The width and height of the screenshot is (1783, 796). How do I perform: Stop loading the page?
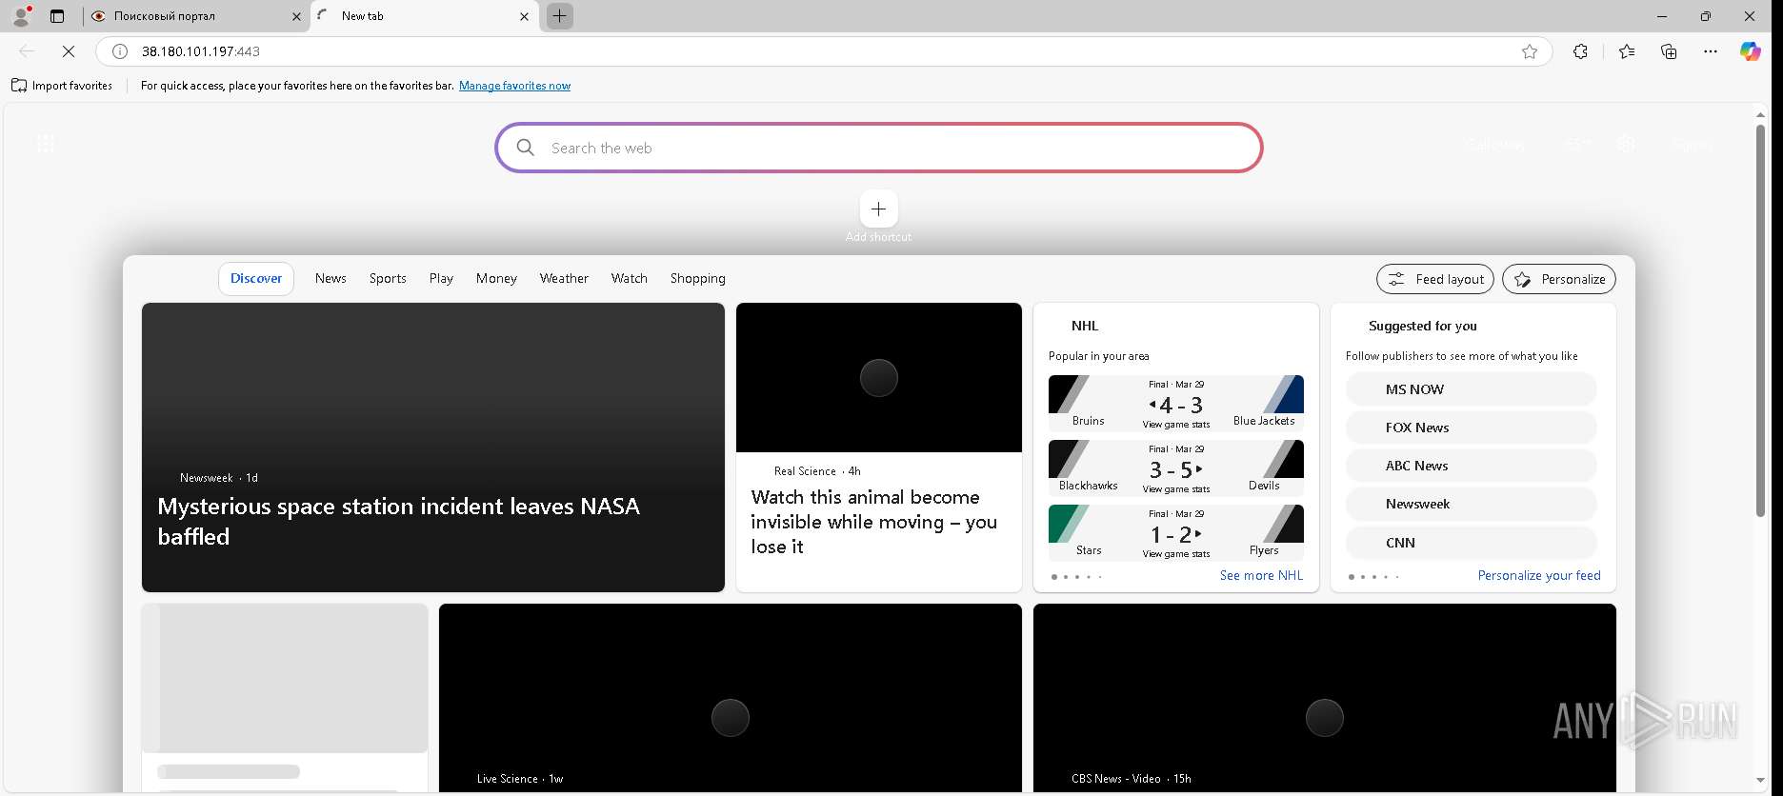click(x=69, y=51)
